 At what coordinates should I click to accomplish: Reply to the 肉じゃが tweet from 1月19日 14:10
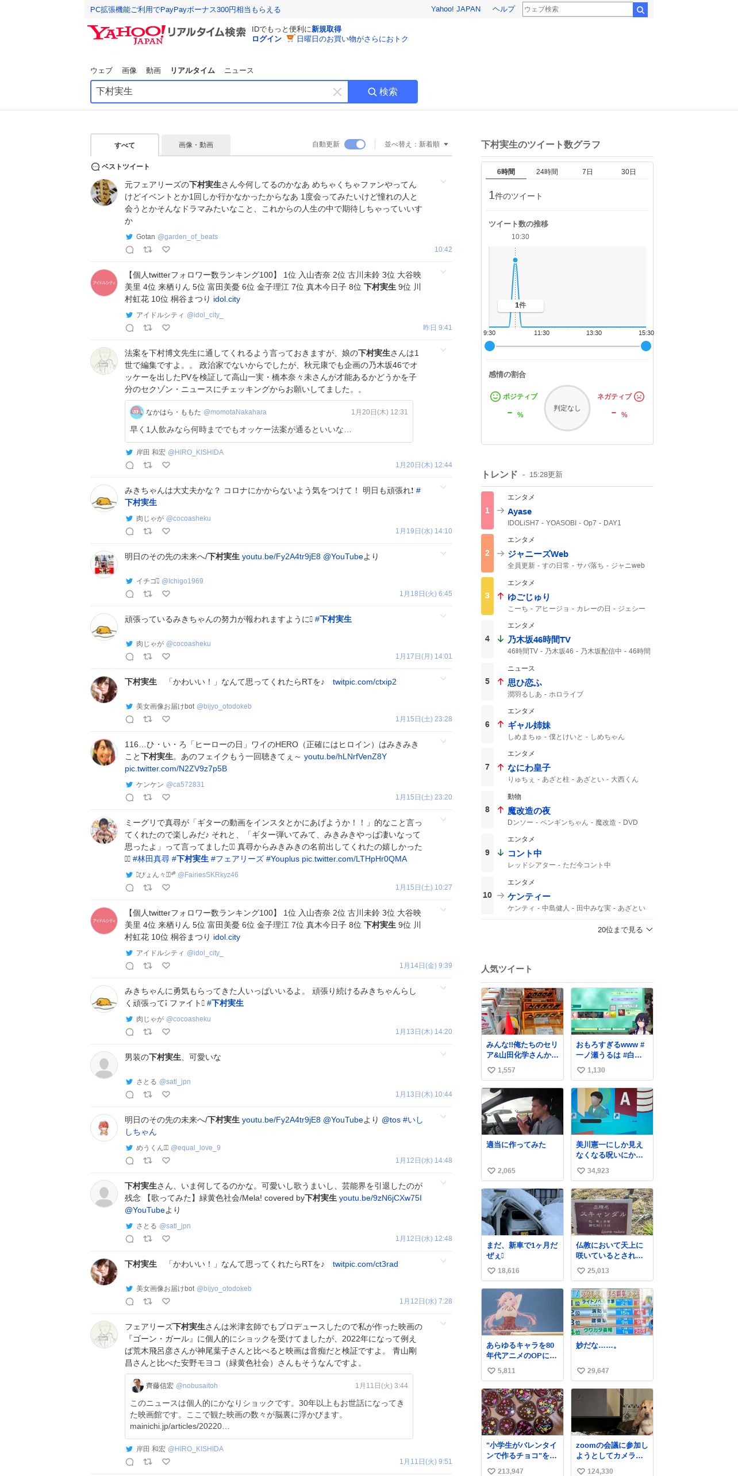130,531
